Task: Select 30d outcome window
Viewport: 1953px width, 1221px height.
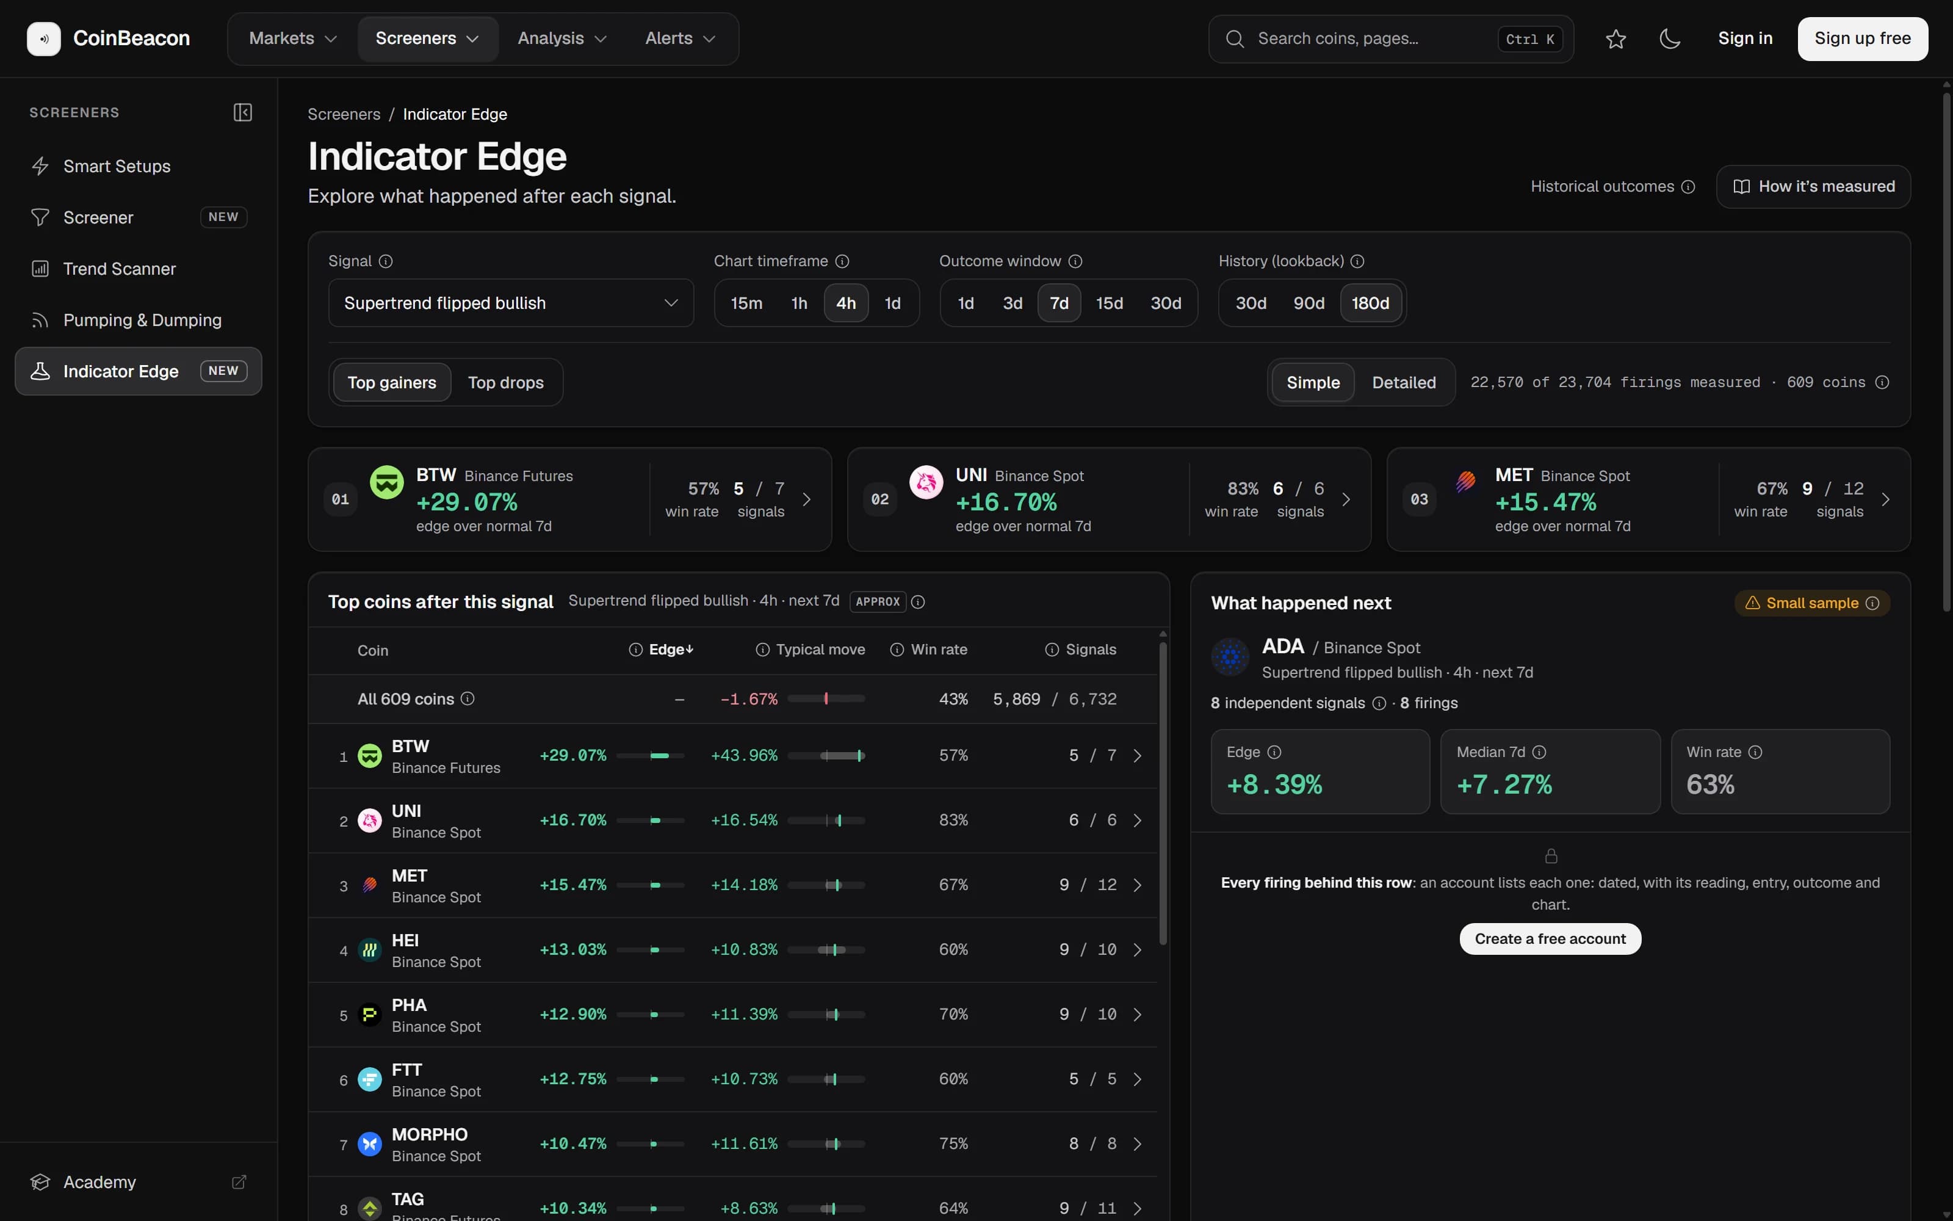Action: (1166, 303)
